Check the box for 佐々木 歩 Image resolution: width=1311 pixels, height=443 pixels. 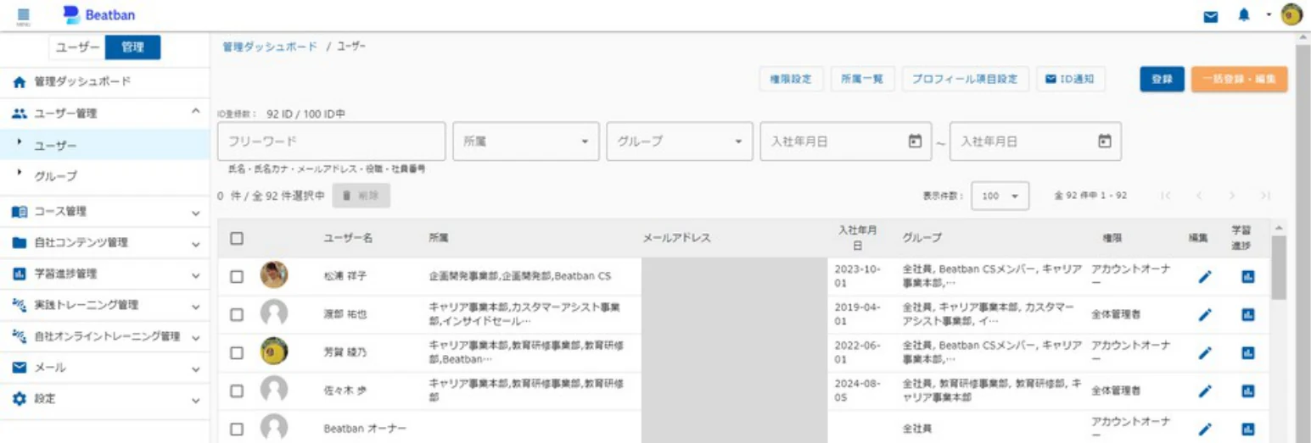coord(238,390)
